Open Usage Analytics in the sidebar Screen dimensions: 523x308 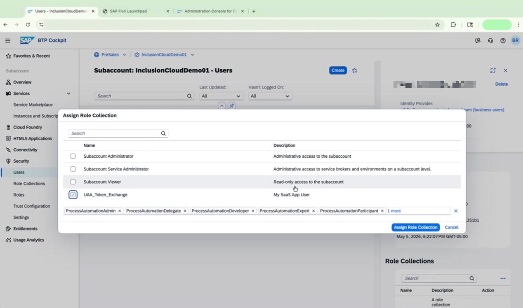[x=28, y=240]
